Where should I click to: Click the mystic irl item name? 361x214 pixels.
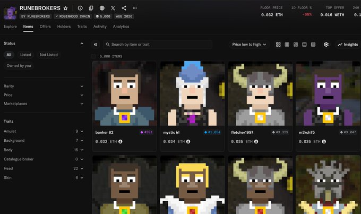171,132
